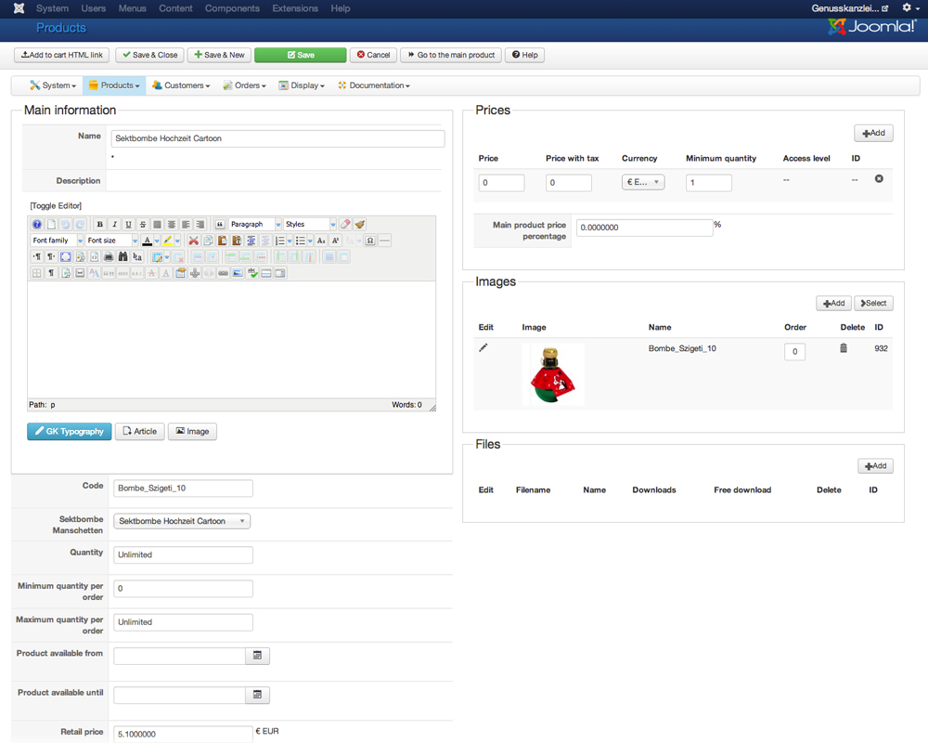The width and height of the screenshot is (928, 743).
Task: Insert special character with omega icon
Action: (370, 241)
